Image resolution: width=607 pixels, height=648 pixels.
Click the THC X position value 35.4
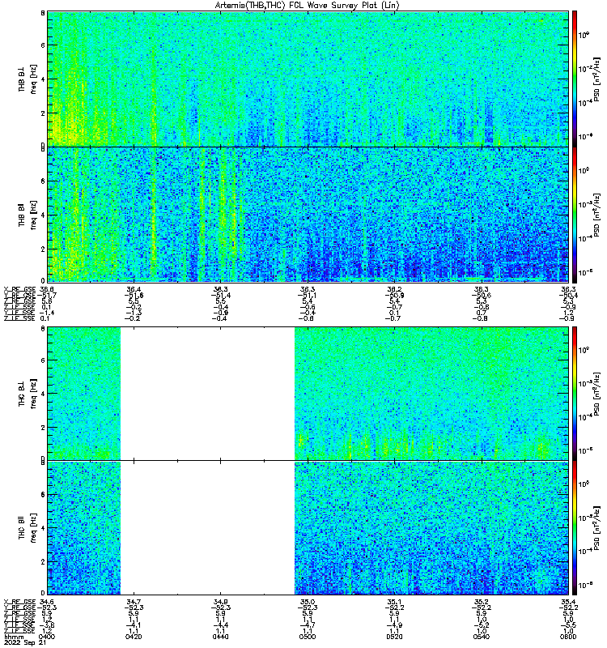point(569,602)
